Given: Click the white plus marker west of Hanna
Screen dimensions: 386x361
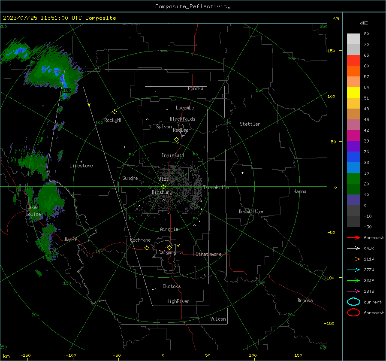Looking at the screenshot, I should pyautogui.click(x=242, y=173).
